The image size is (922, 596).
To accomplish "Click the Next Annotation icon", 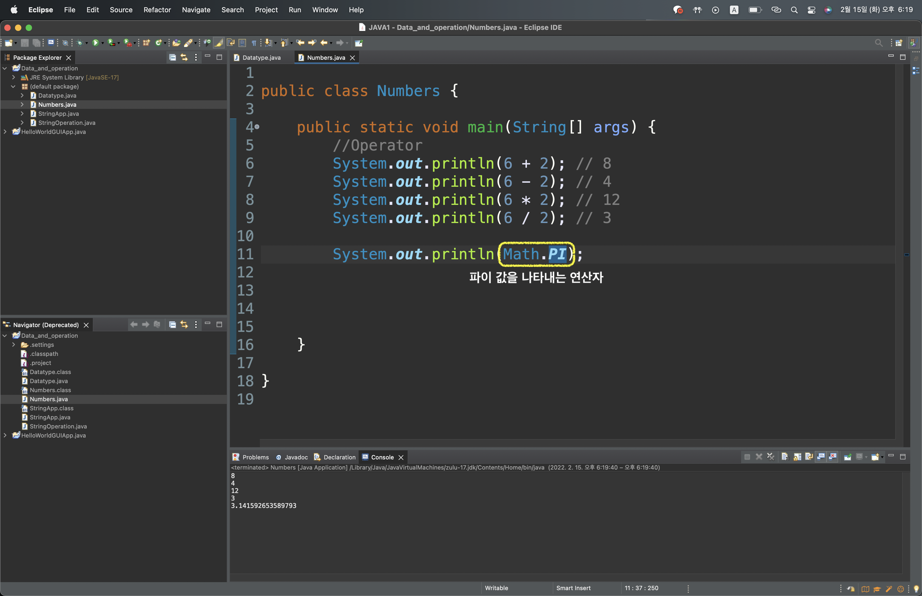I will click(x=268, y=43).
